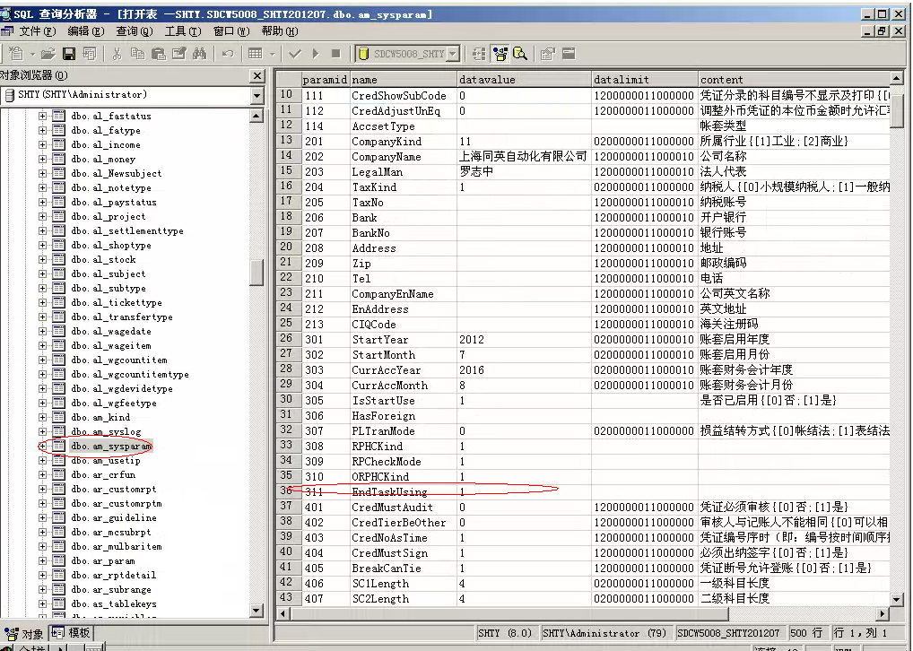Open the 工具(T) menu
The width and height of the screenshot is (913, 651).
(181, 31)
